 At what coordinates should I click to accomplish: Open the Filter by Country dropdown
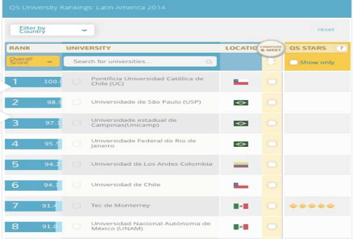pos(52,30)
